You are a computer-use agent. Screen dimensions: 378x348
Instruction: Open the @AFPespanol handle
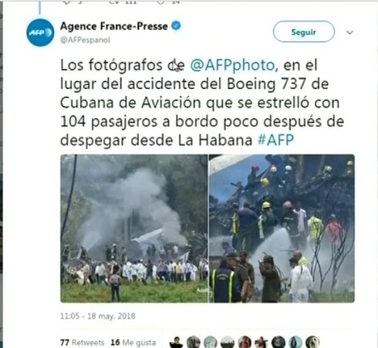tap(85, 40)
